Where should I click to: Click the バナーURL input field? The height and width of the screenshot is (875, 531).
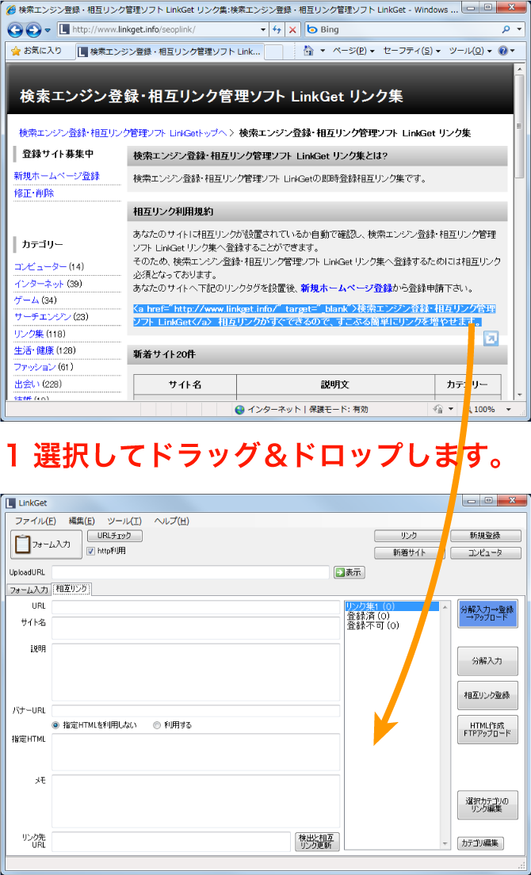click(196, 711)
